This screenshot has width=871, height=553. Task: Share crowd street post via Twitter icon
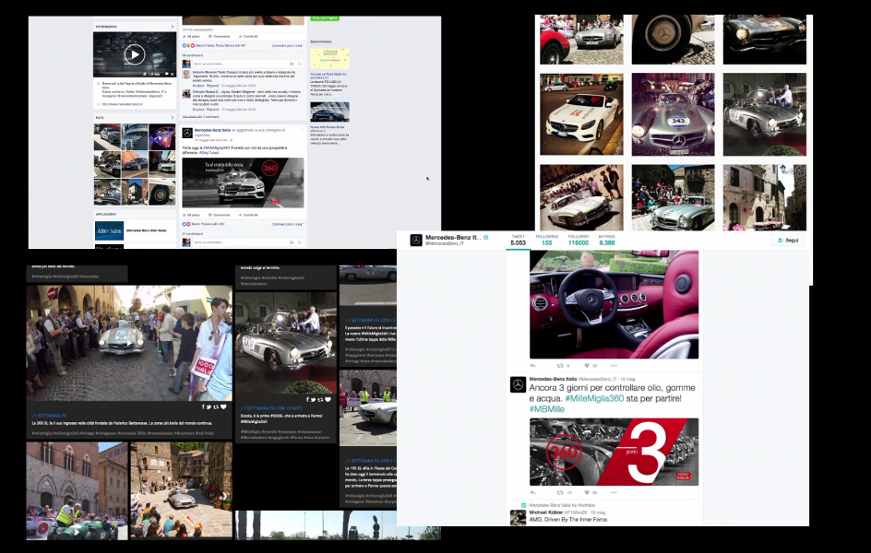(208, 407)
